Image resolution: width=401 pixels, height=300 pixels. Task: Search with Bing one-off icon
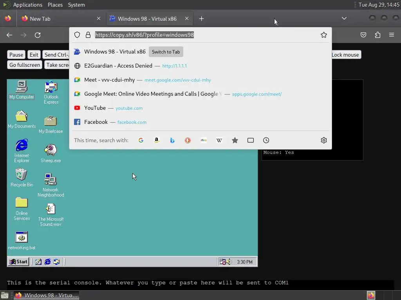click(x=172, y=140)
